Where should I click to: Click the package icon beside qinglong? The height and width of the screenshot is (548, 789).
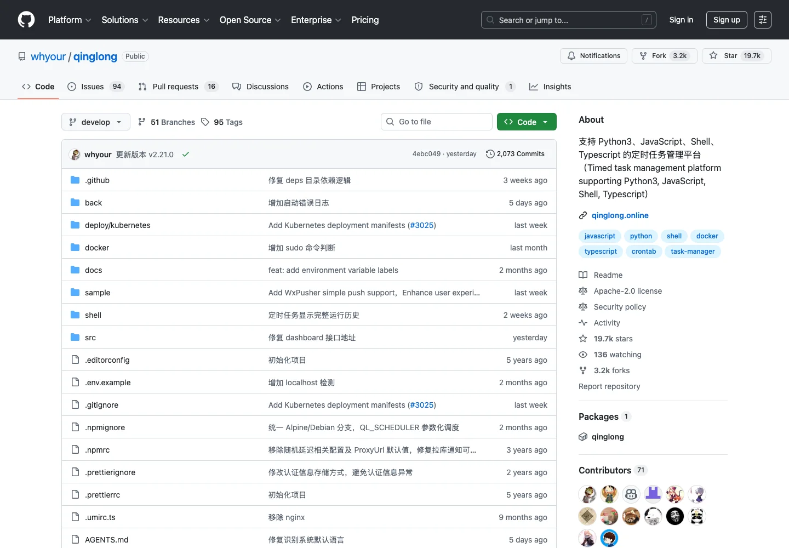coord(583,437)
